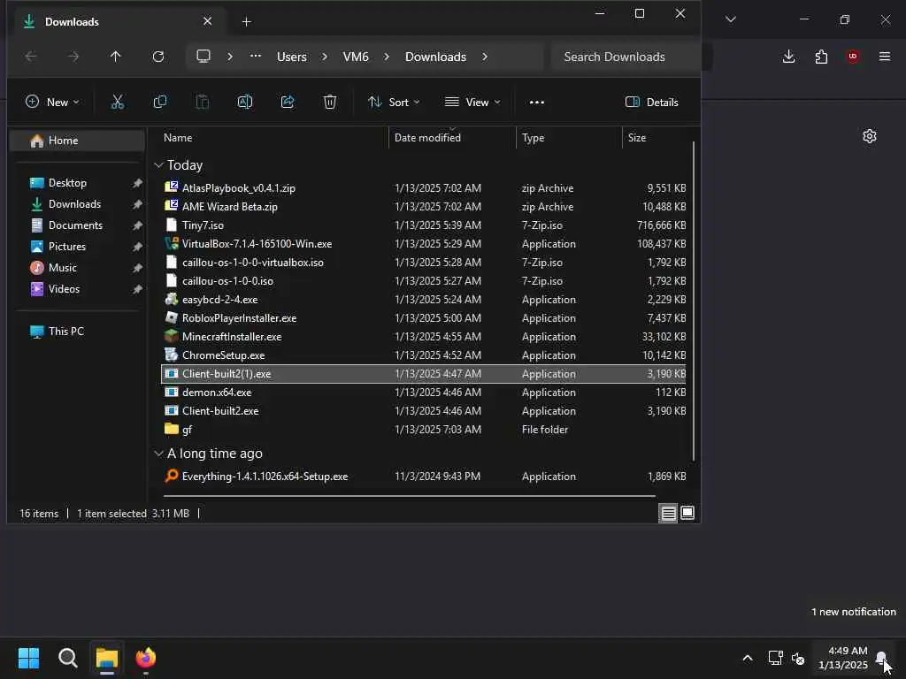
Task: Click the Copy icon in toolbar
Action: tap(160, 103)
